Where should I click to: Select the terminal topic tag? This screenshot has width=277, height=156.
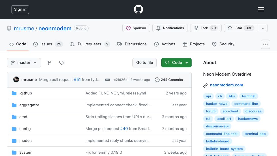(x=248, y=96)
